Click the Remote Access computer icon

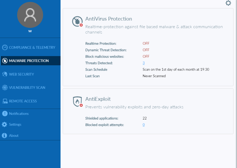5,101
